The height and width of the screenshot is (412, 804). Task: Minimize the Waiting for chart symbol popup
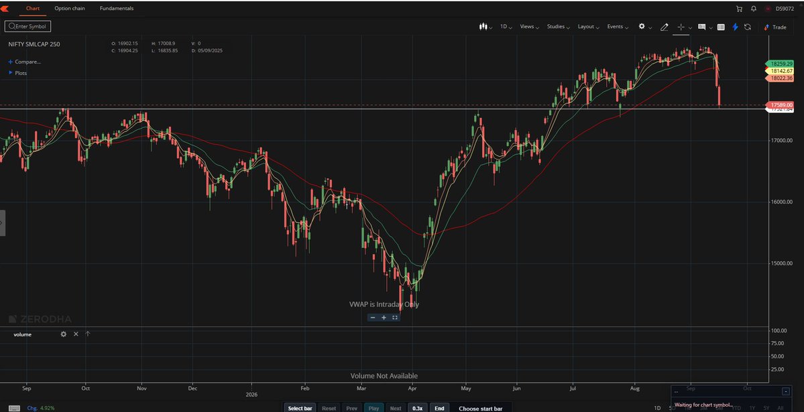(x=785, y=391)
